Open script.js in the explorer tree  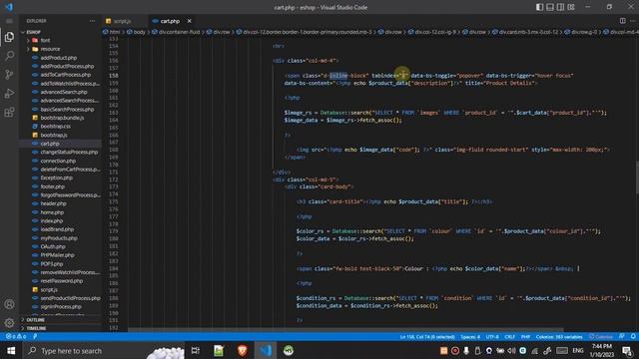(x=49, y=289)
